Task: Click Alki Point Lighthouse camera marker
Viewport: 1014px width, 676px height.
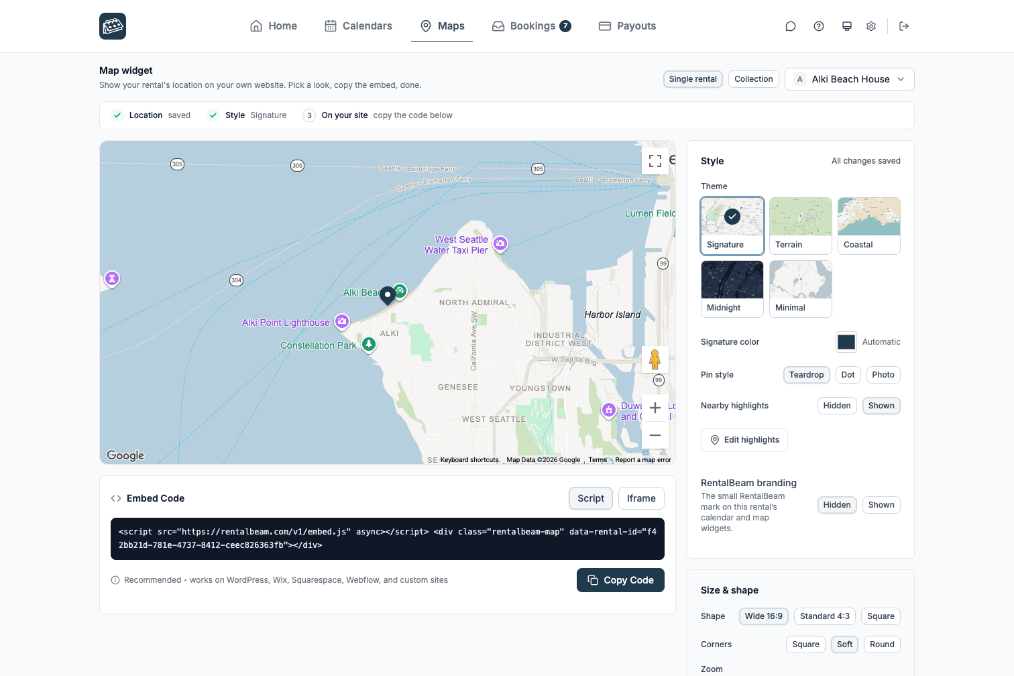Action: pos(342,322)
